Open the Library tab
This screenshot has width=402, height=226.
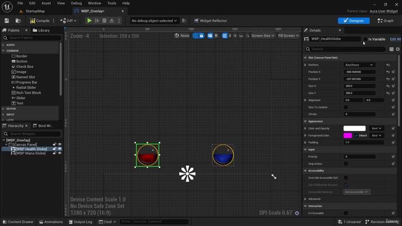[41, 30]
